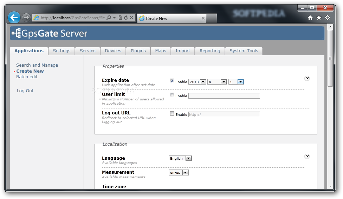Open the Measurement dropdown set to en-us
343x199 pixels.
(x=179, y=173)
